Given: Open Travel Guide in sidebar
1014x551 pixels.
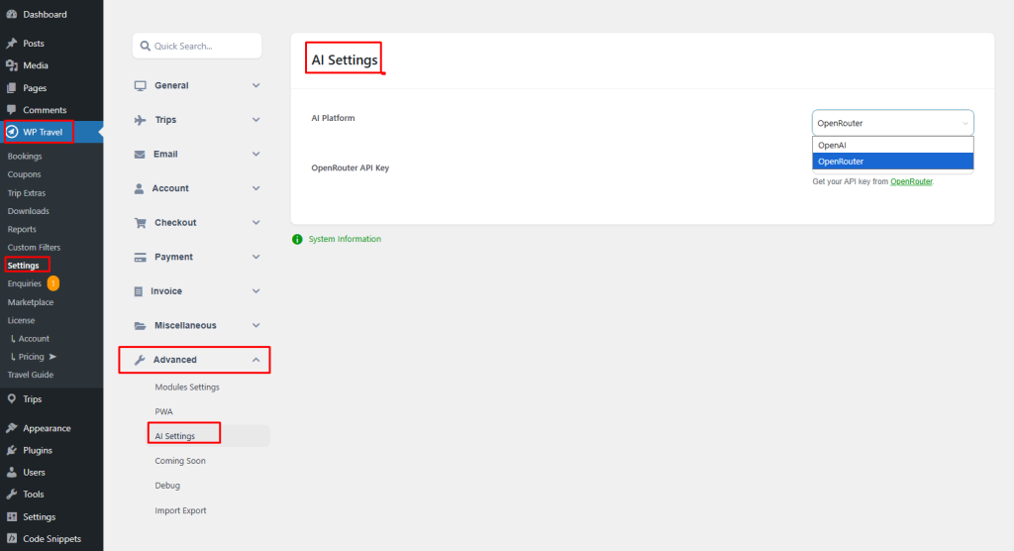Looking at the screenshot, I should pos(31,375).
